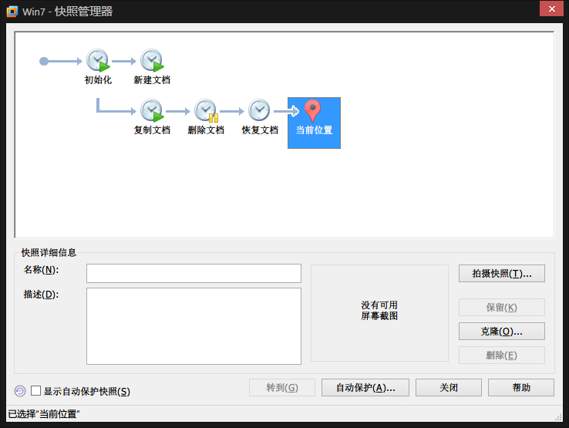
Task: Click the 初始化 snapshot label
Action: coord(98,80)
